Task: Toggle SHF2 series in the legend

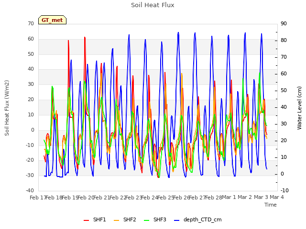Action: (x=125, y=219)
